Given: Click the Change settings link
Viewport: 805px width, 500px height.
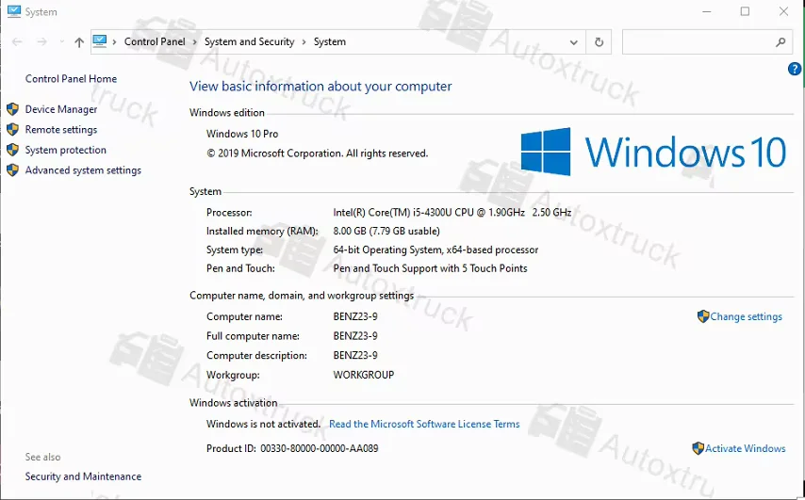Looking at the screenshot, I should [x=746, y=316].
